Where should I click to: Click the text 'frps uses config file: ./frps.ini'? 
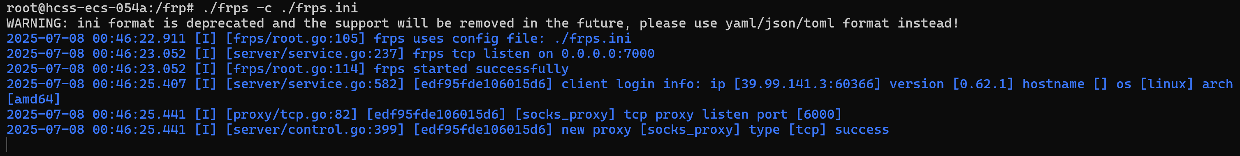pyautogui.click(x=502, y=39)
